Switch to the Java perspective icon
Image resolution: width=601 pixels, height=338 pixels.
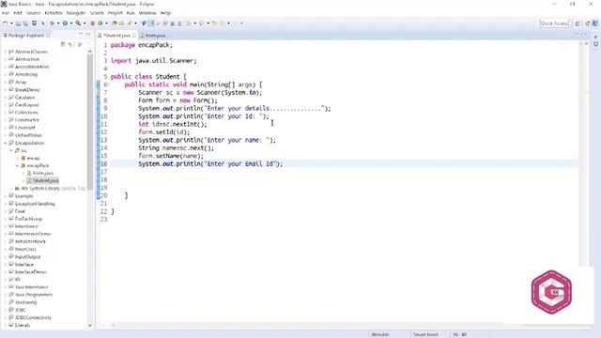594,23
